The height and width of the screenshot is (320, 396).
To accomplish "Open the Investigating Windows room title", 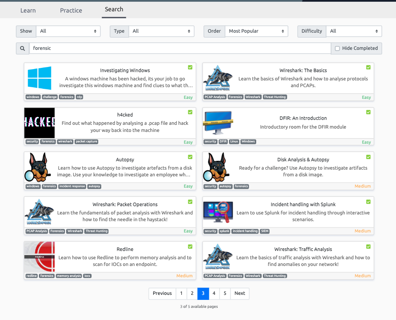I will [x=125, y=70].
